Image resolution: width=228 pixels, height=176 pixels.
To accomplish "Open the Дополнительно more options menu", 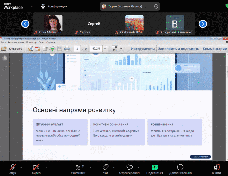I will [x=180, y=167].
